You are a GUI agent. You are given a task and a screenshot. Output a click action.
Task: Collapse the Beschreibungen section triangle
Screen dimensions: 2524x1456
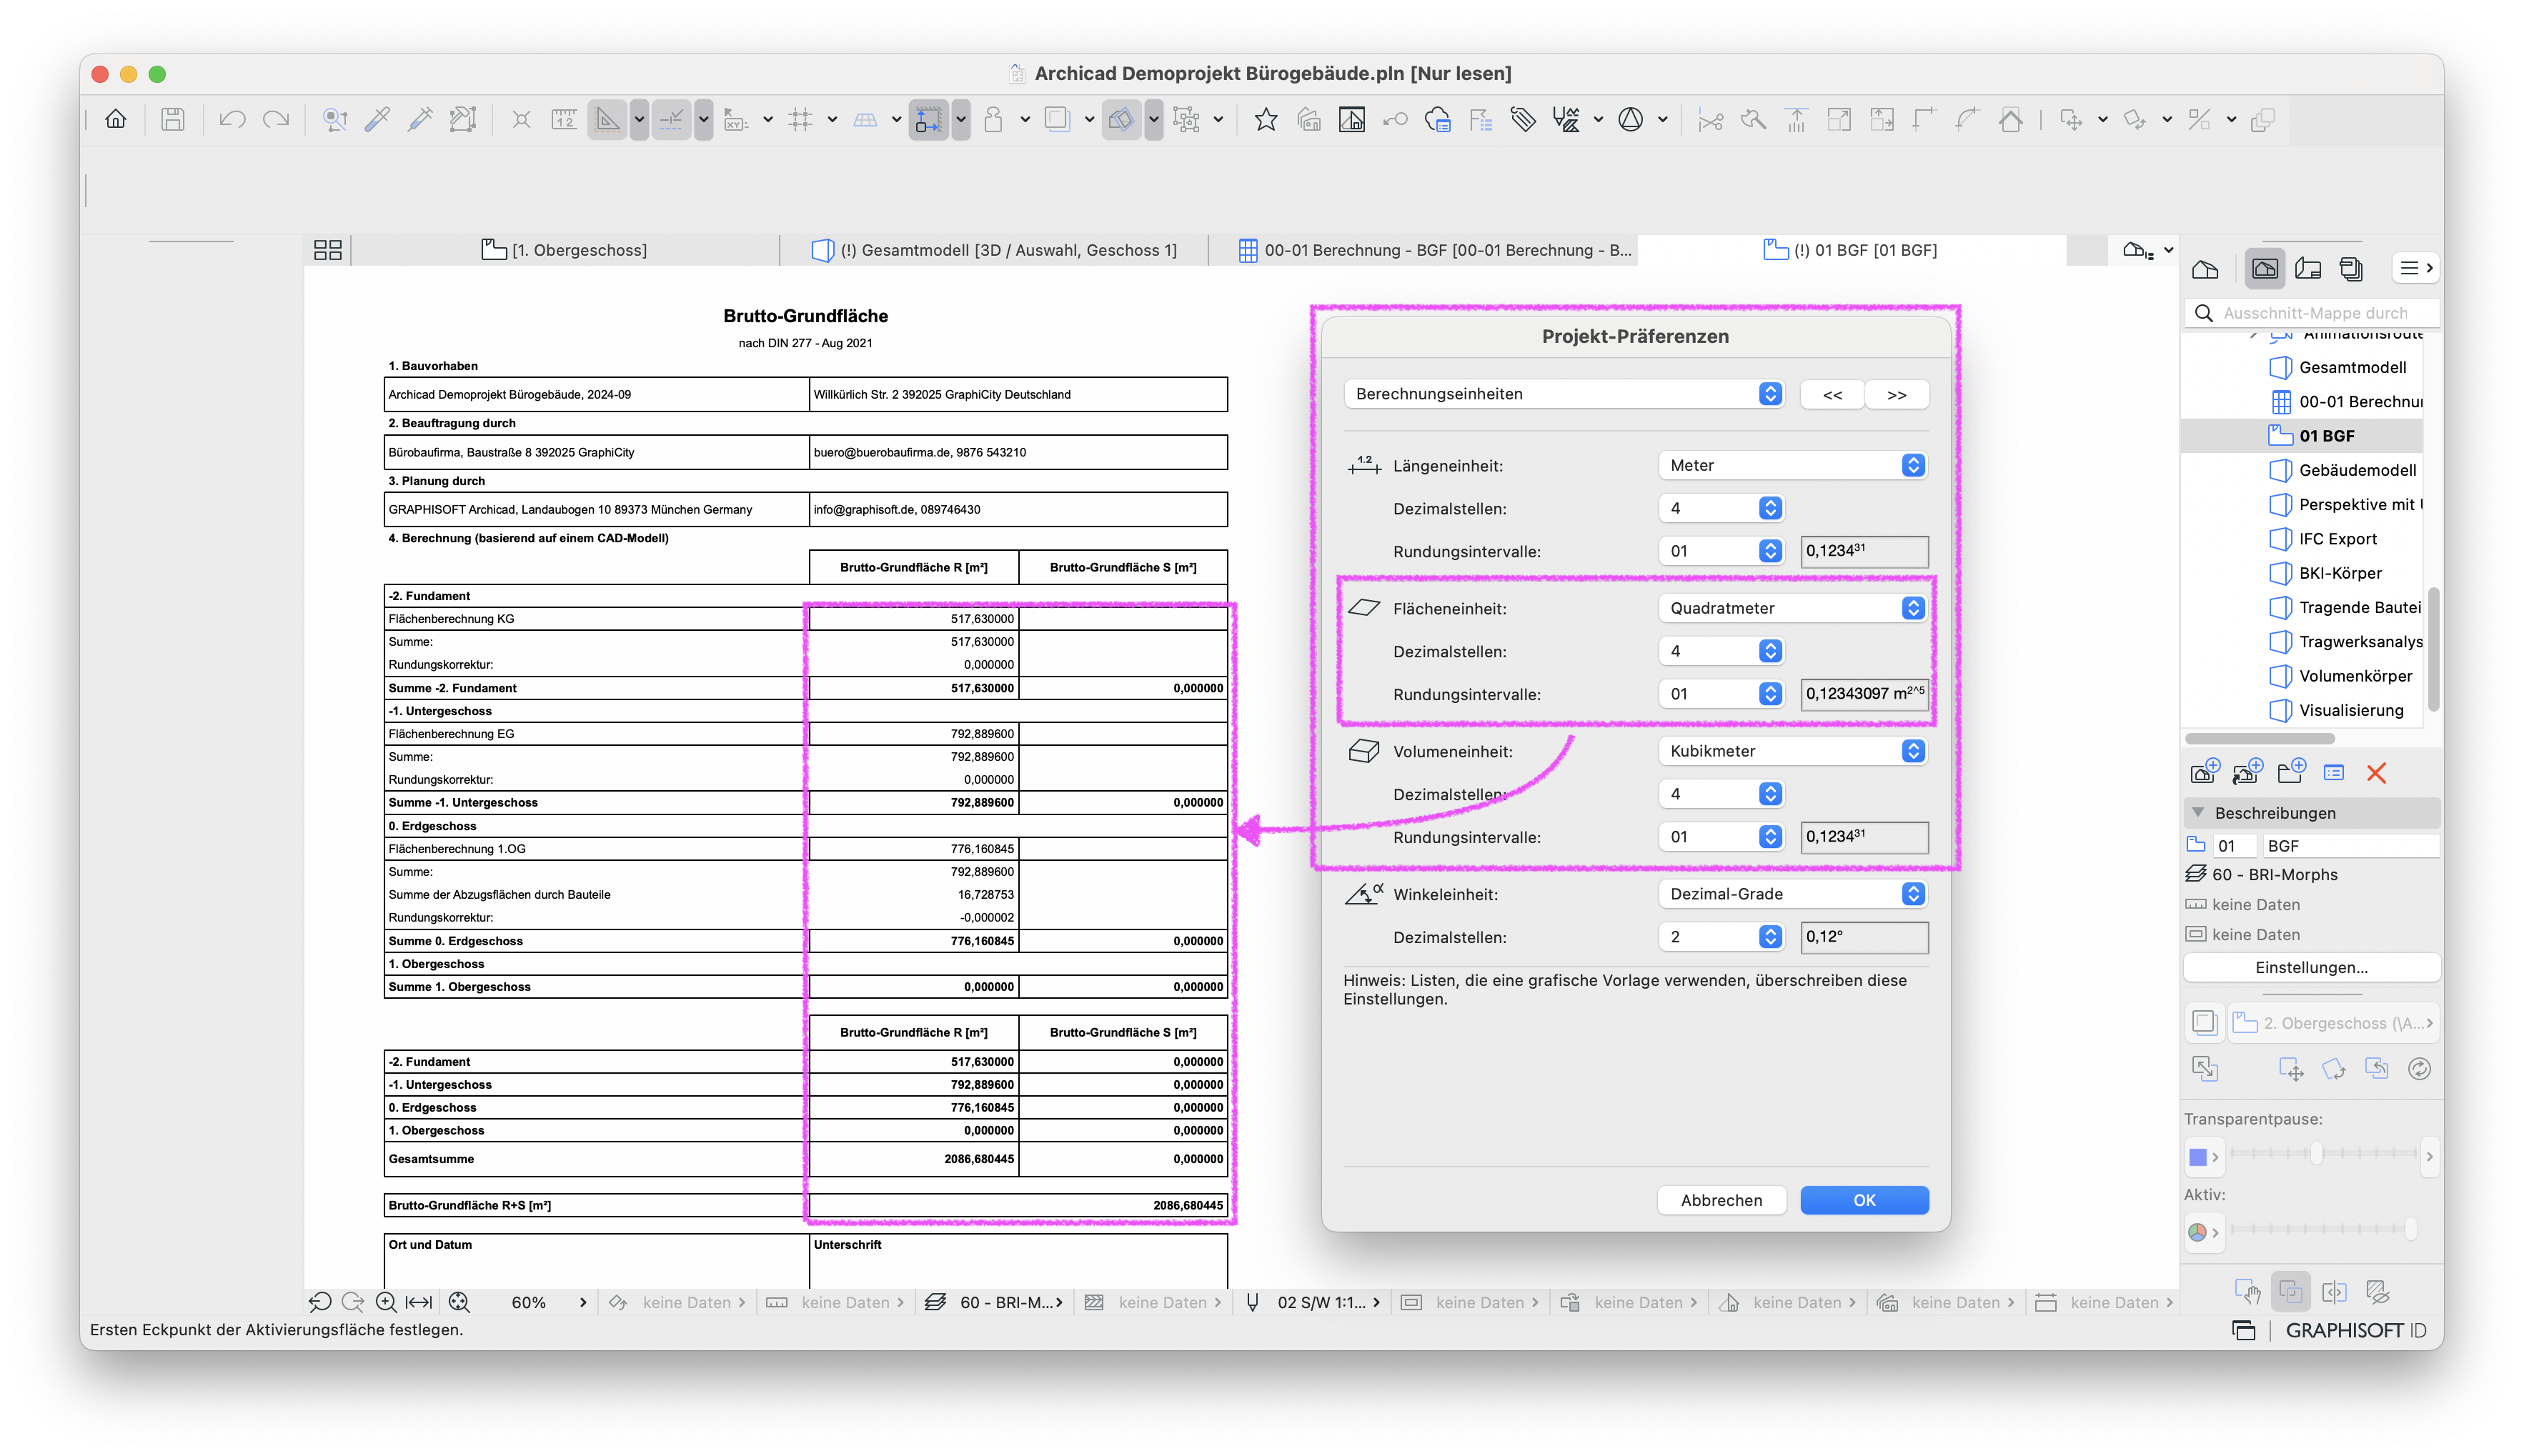coord(2198,812)
